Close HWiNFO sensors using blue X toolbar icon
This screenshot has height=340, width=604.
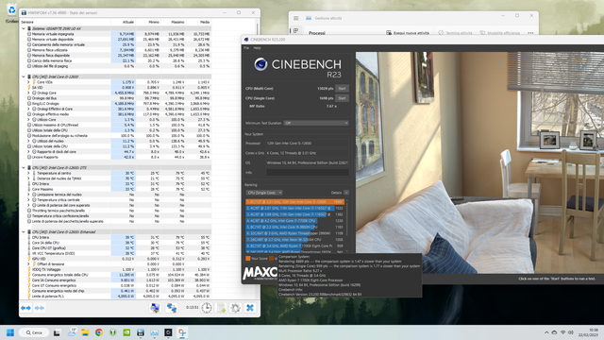tap(250, 308)
